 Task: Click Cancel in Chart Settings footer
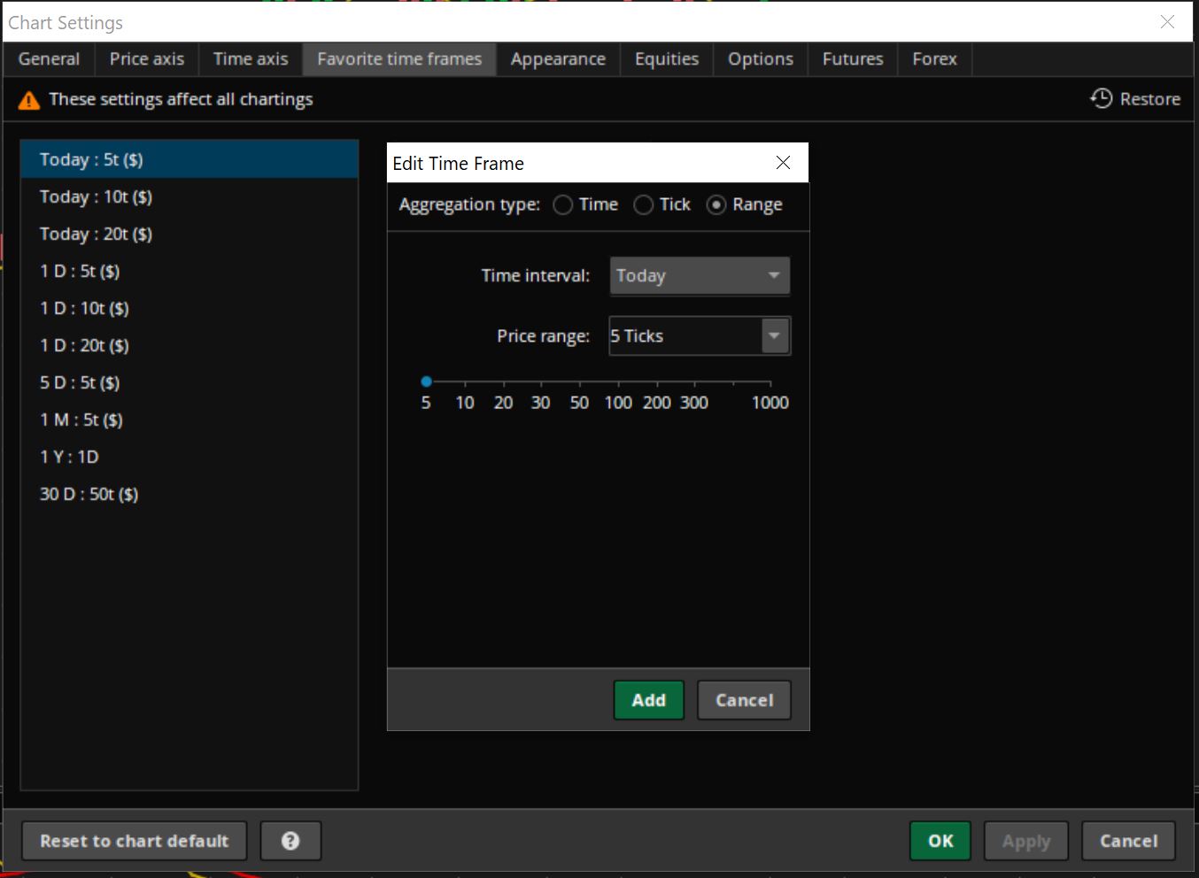point(1128,841)
